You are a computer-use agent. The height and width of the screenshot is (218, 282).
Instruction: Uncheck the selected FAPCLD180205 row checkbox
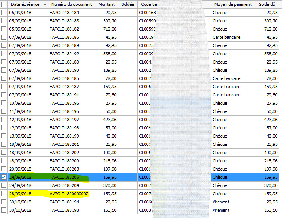[x=4, y=177]
